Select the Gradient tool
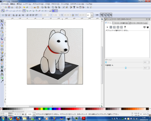This screenshot has width=151, height=121. (2, 78)
